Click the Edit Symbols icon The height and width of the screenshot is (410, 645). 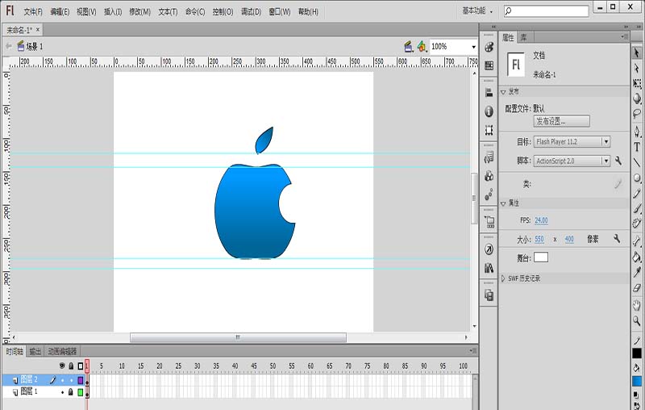pyautogui.click(x=422, y=47)
